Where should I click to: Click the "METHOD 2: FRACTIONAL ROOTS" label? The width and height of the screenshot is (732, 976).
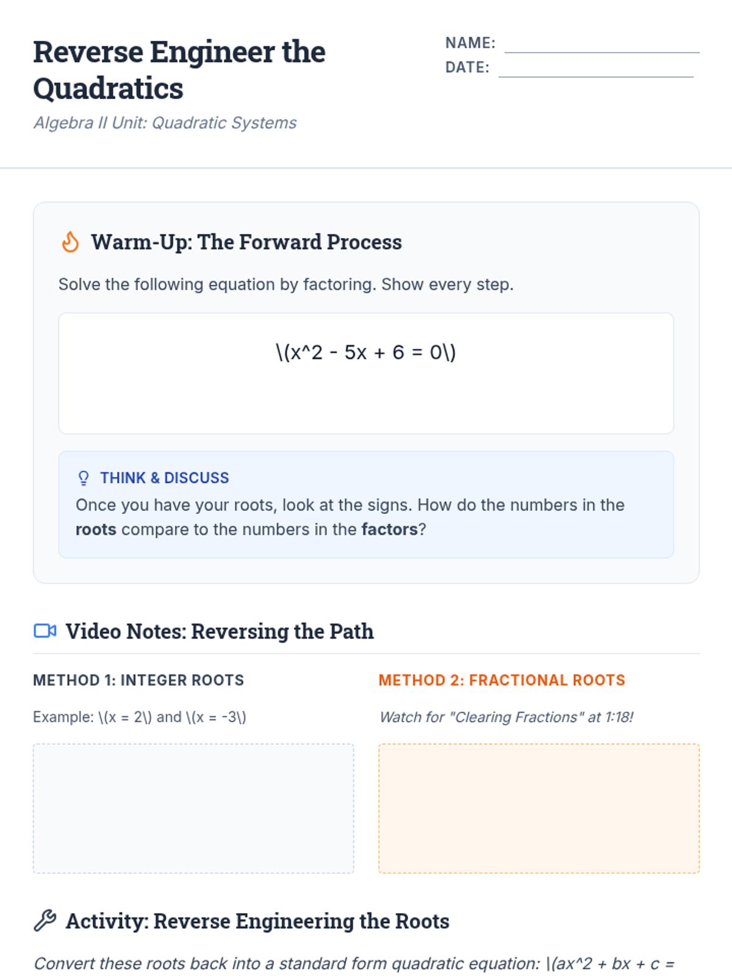pos(501,680)
